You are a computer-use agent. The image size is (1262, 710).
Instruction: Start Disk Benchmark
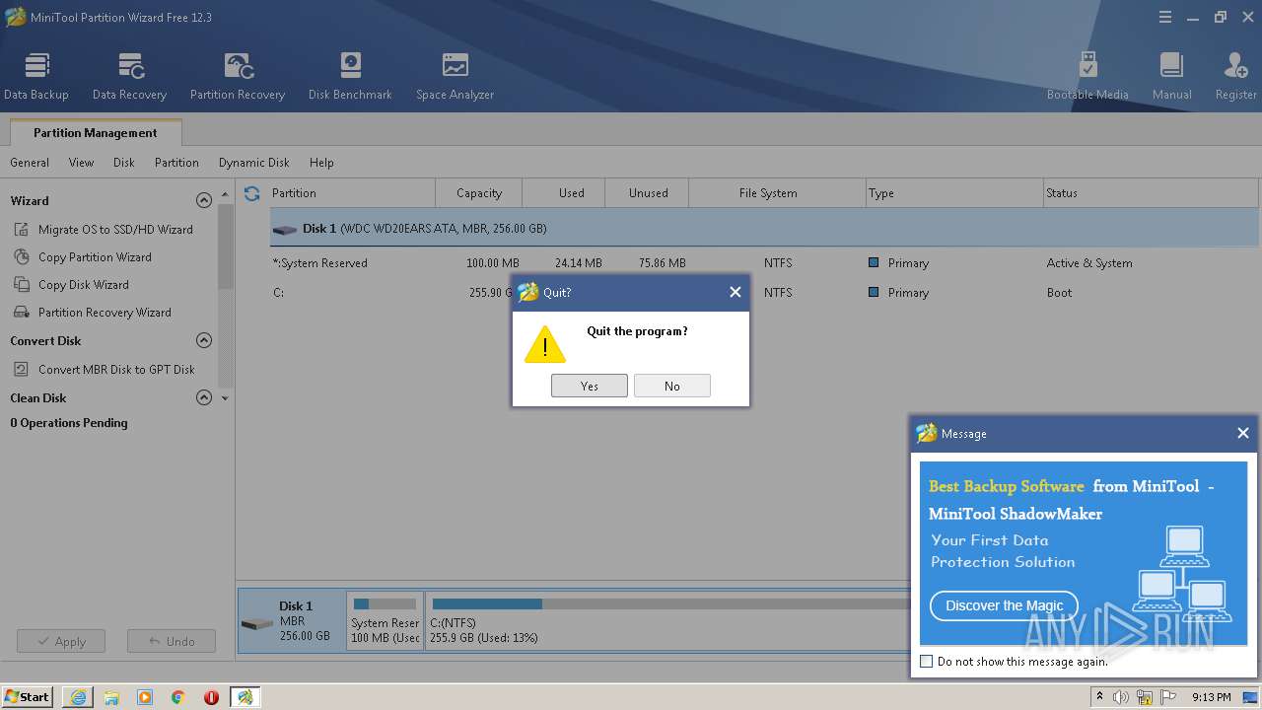[350, 76]
